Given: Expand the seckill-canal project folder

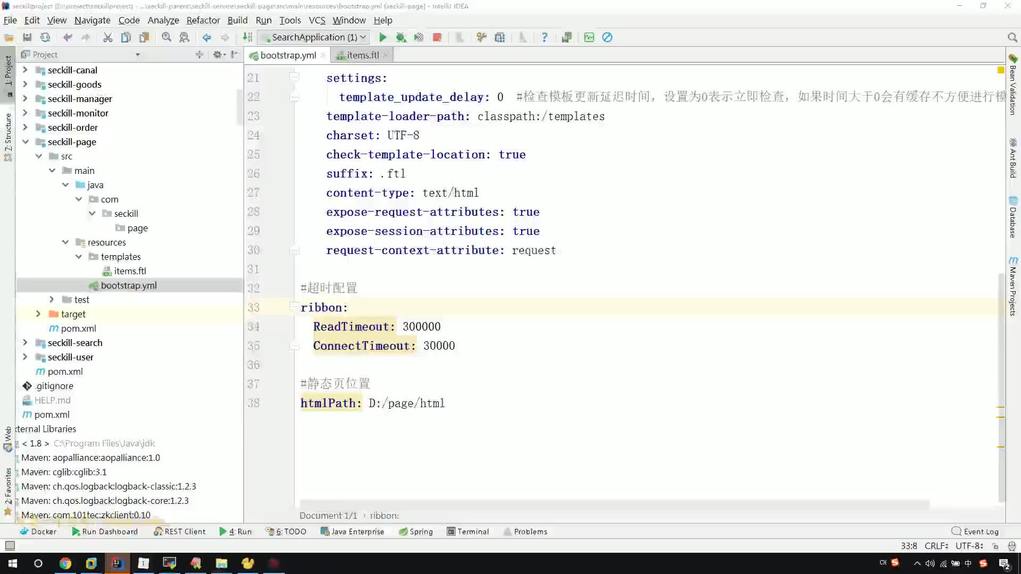Looking at the screenshot, I should pos(24,70).
